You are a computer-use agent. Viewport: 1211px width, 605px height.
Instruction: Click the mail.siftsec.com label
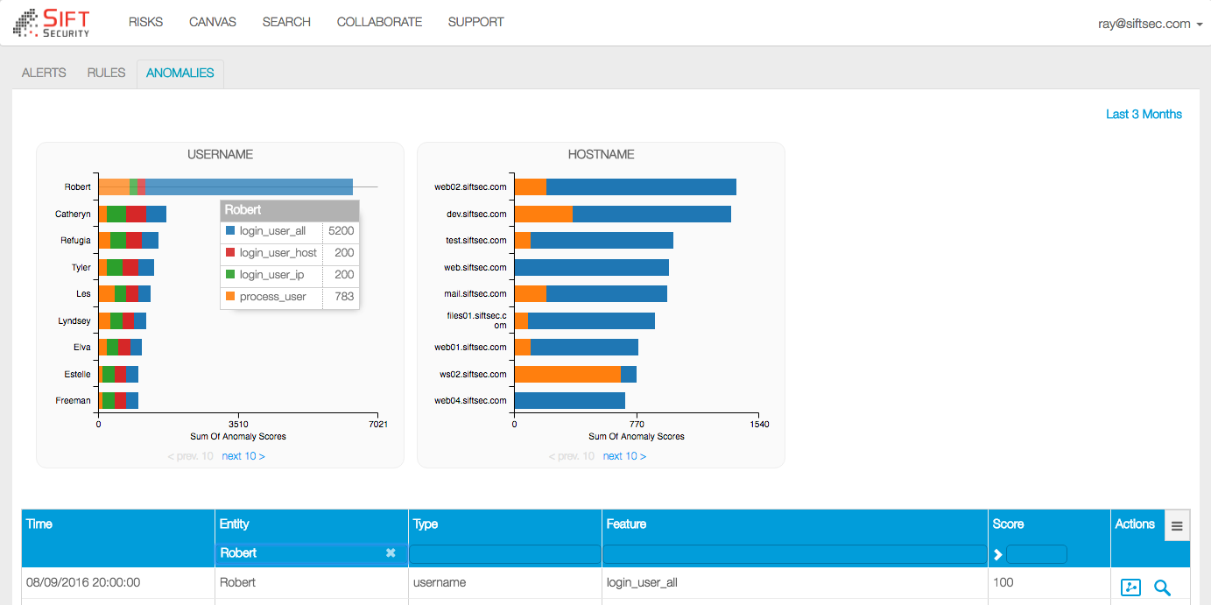475,293
